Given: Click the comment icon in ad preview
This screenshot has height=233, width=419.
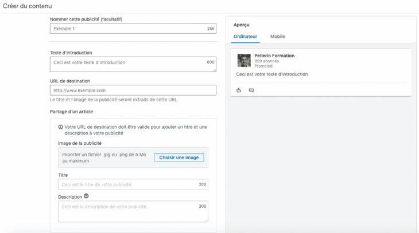Looking at the screenshot, I should tap(251, 90).
